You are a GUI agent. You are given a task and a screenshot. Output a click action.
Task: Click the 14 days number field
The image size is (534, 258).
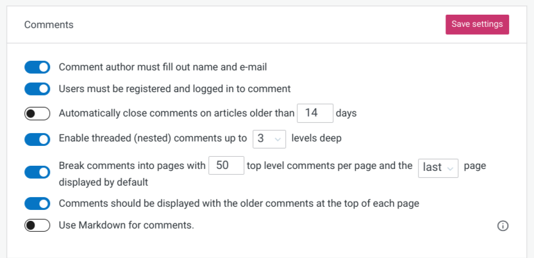point(315,113)
